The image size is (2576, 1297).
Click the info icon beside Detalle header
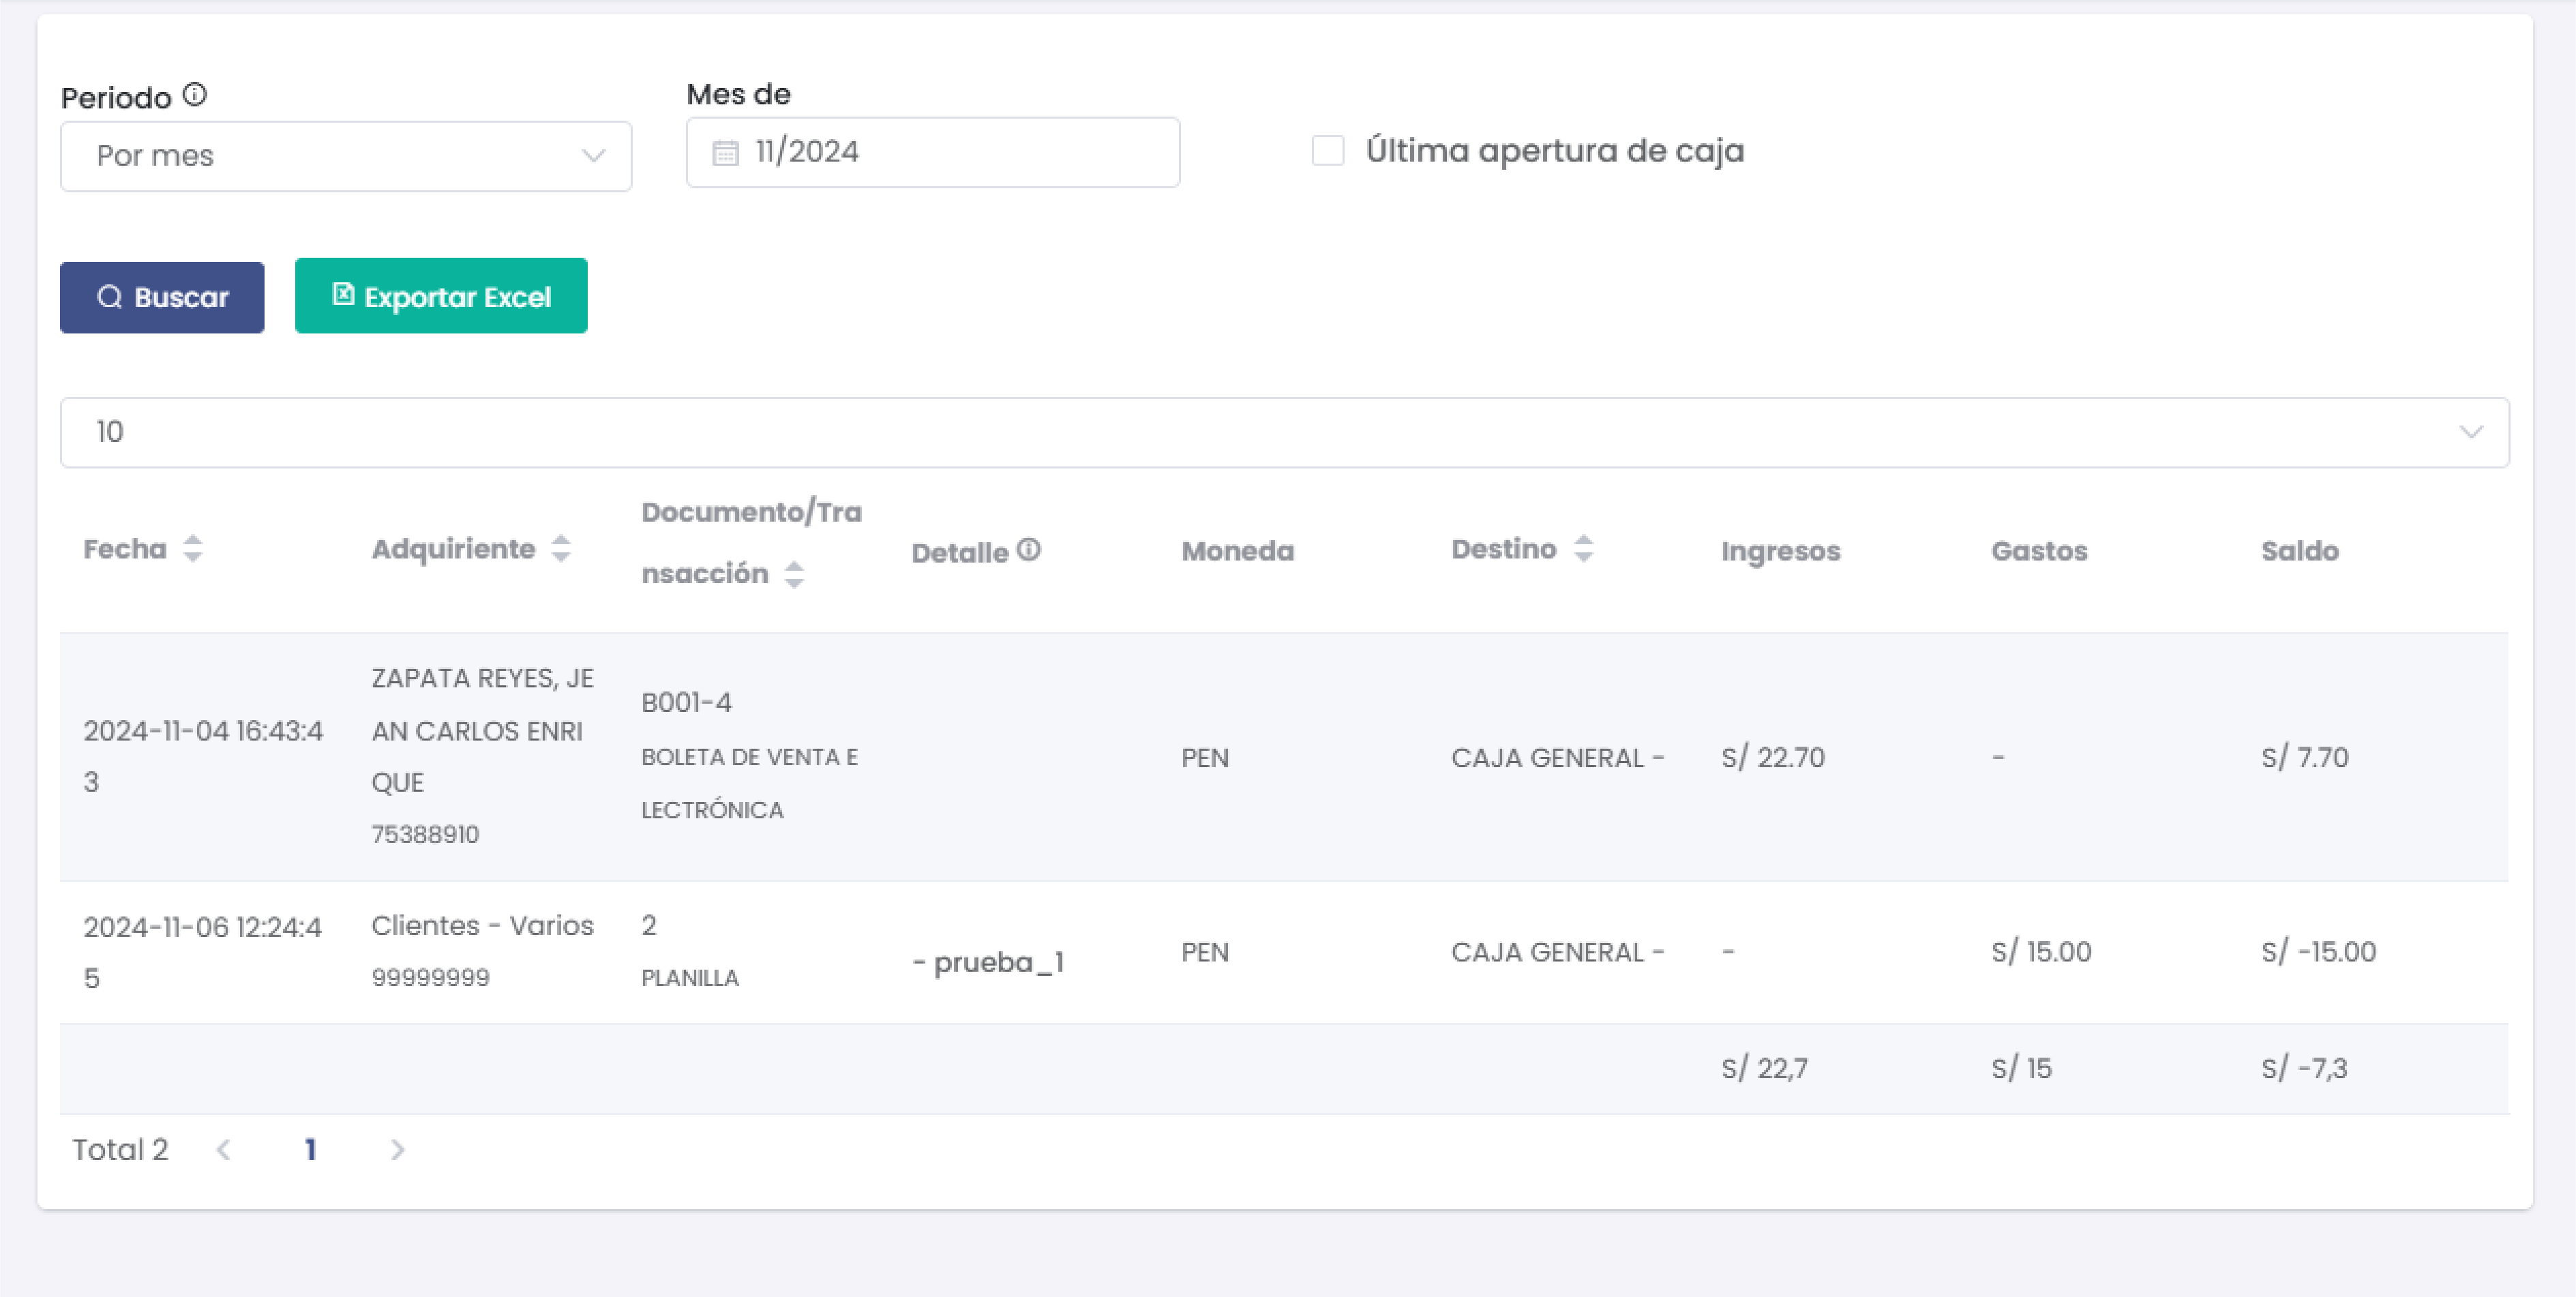[1030, 550]
